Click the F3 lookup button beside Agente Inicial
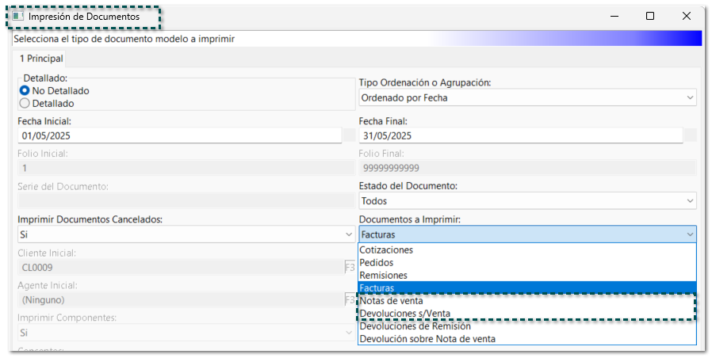712x358 pixels. (x=349, y=300)
